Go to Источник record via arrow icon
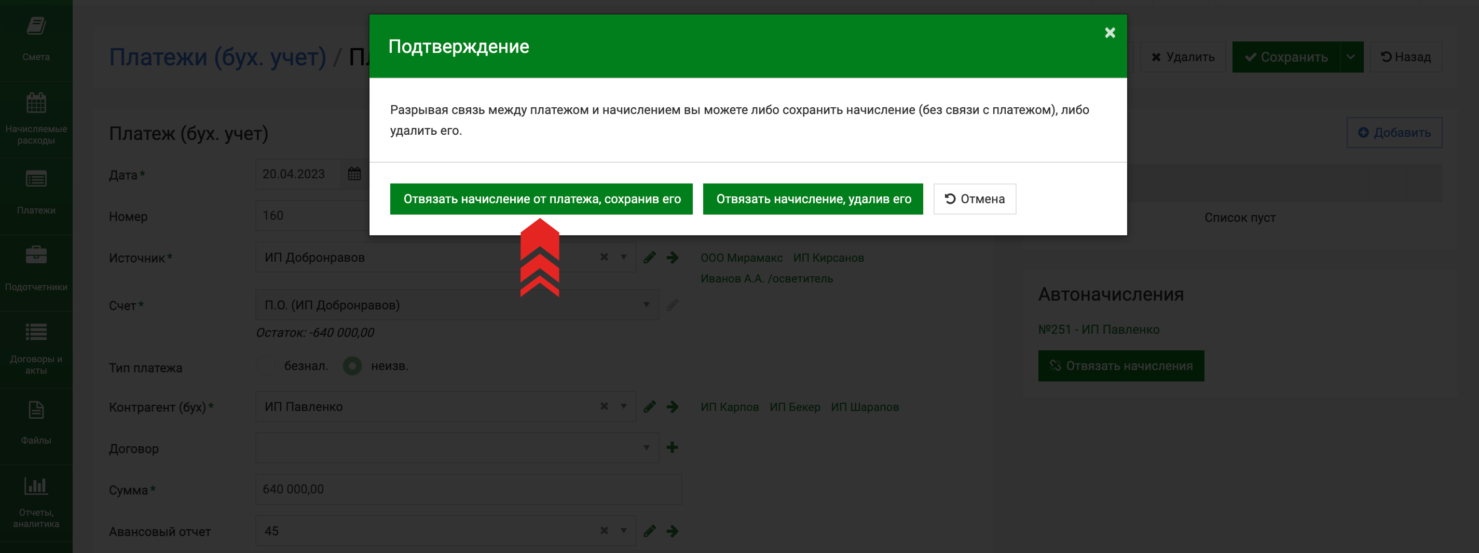The image size is (1479, 553). tap(673, 258)
